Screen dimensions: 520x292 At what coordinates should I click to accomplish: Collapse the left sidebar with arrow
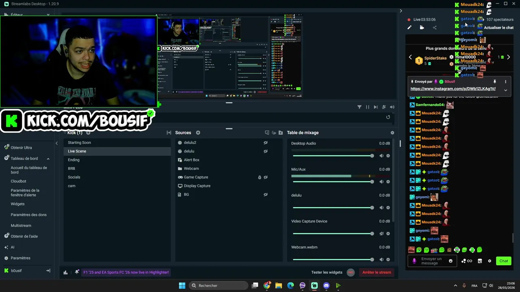click(x=56, y=143)
